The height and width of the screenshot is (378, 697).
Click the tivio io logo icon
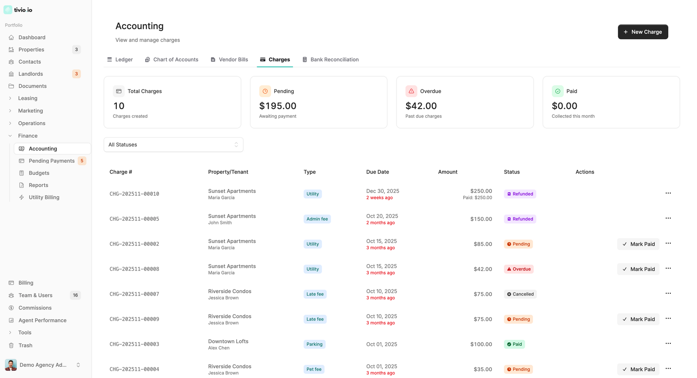click(8, 10)
